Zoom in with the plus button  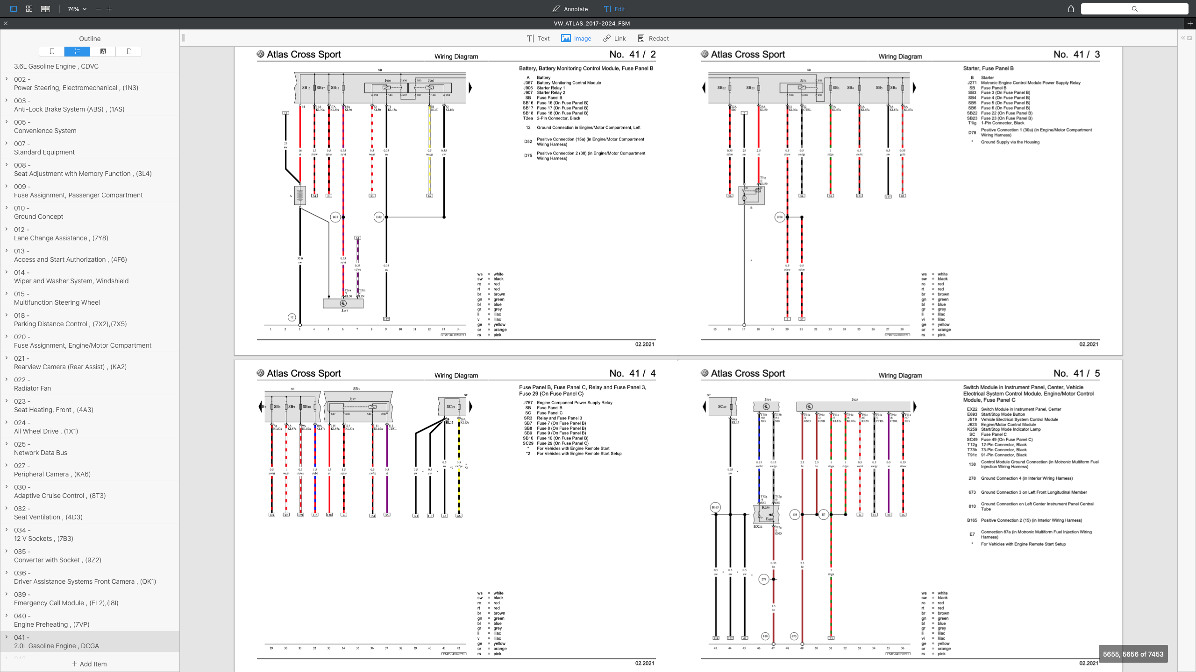coord(109,9)
